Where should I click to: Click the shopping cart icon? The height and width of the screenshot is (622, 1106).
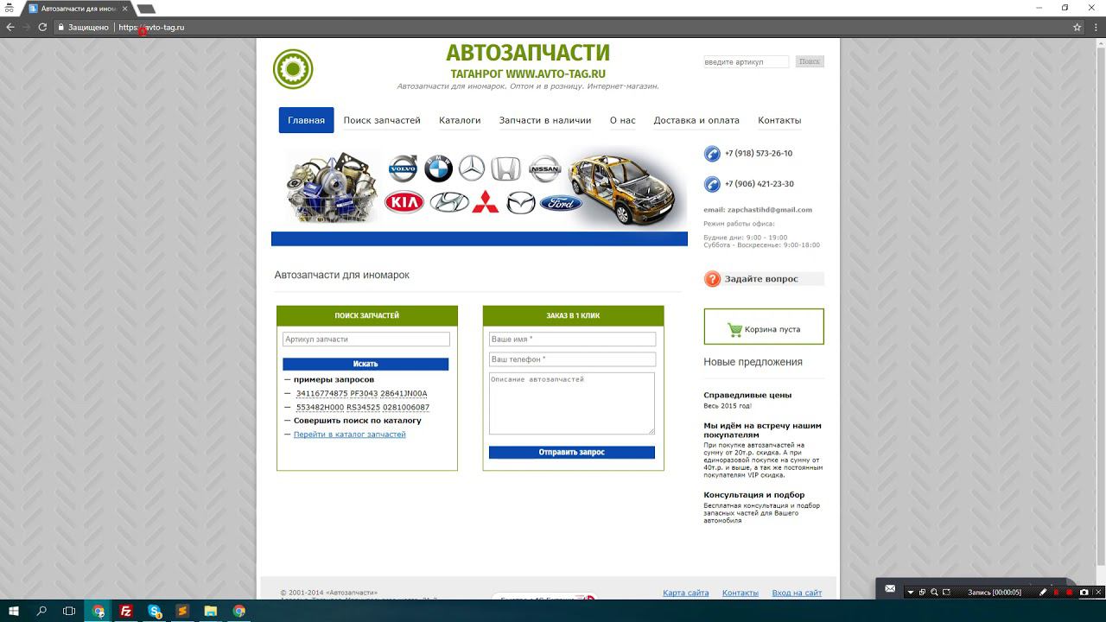(x=734, y=329)
